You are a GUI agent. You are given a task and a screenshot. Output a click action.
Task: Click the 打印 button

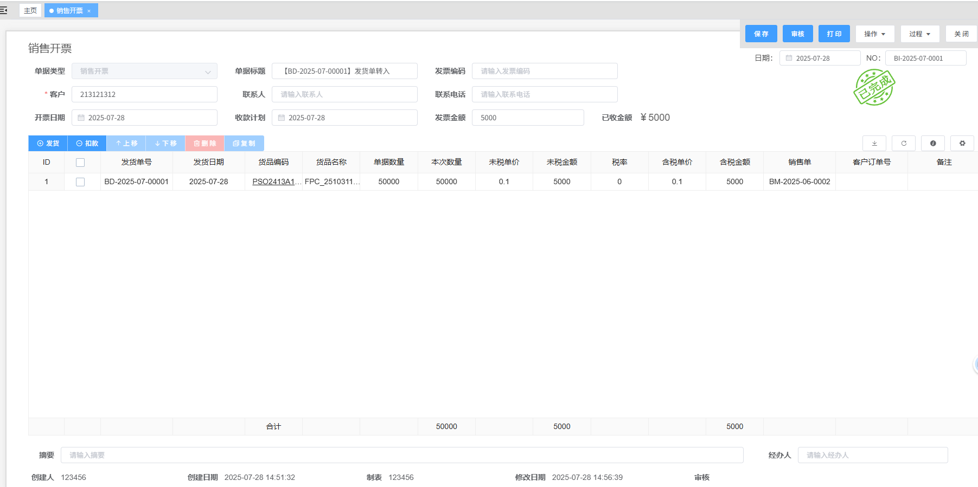tap(834, 34)
